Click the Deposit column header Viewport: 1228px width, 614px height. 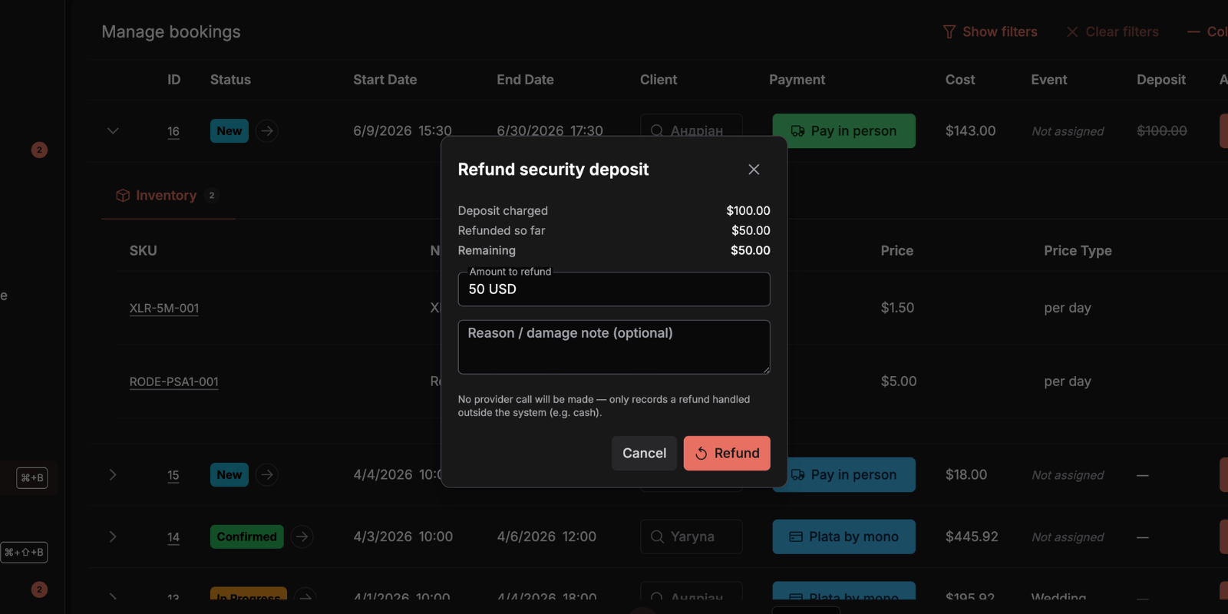(x=1161, y=80)
